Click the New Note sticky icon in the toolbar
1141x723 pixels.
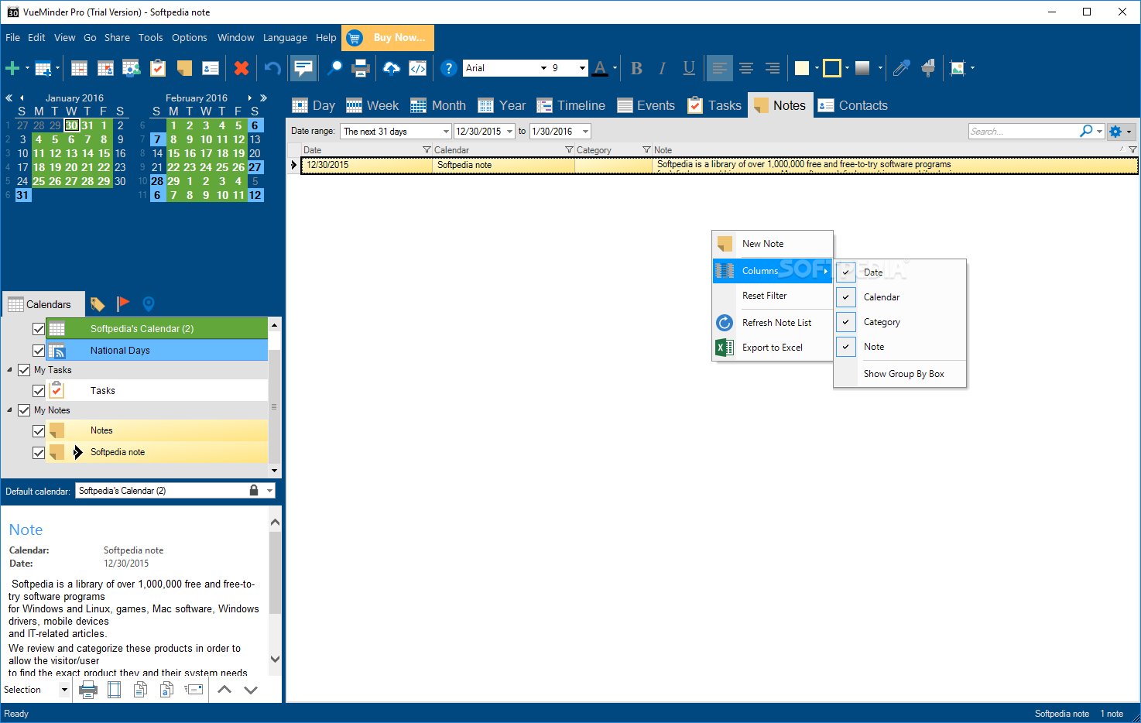[x=184, y=68]
